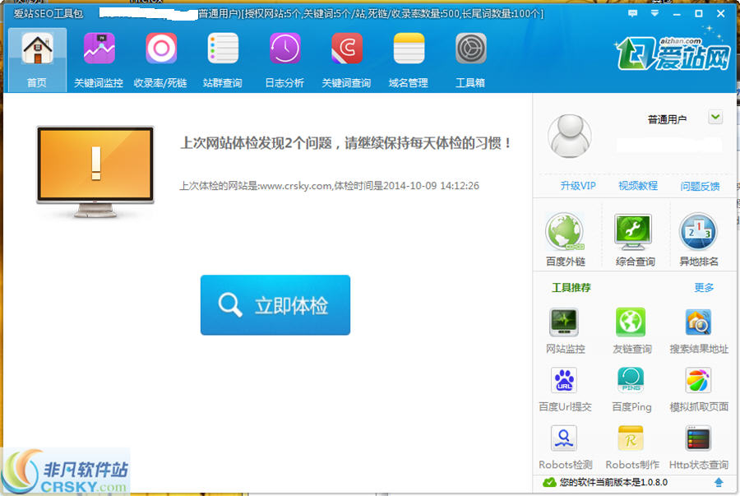Screen dimensions: 740x496
Task: Launch the 日志分析 log analysis tool
Action: (x=284, y=58)
